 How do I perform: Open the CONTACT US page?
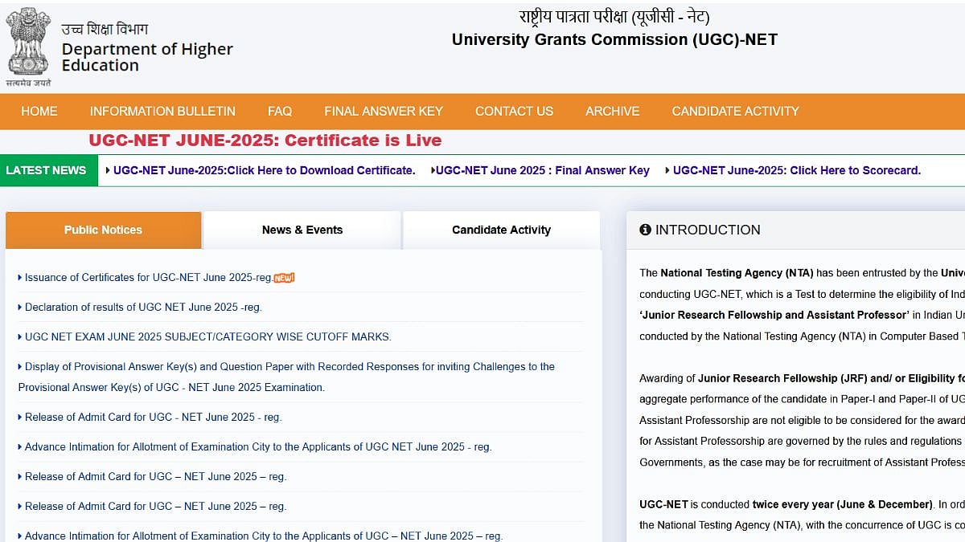[x=514, y=112]
